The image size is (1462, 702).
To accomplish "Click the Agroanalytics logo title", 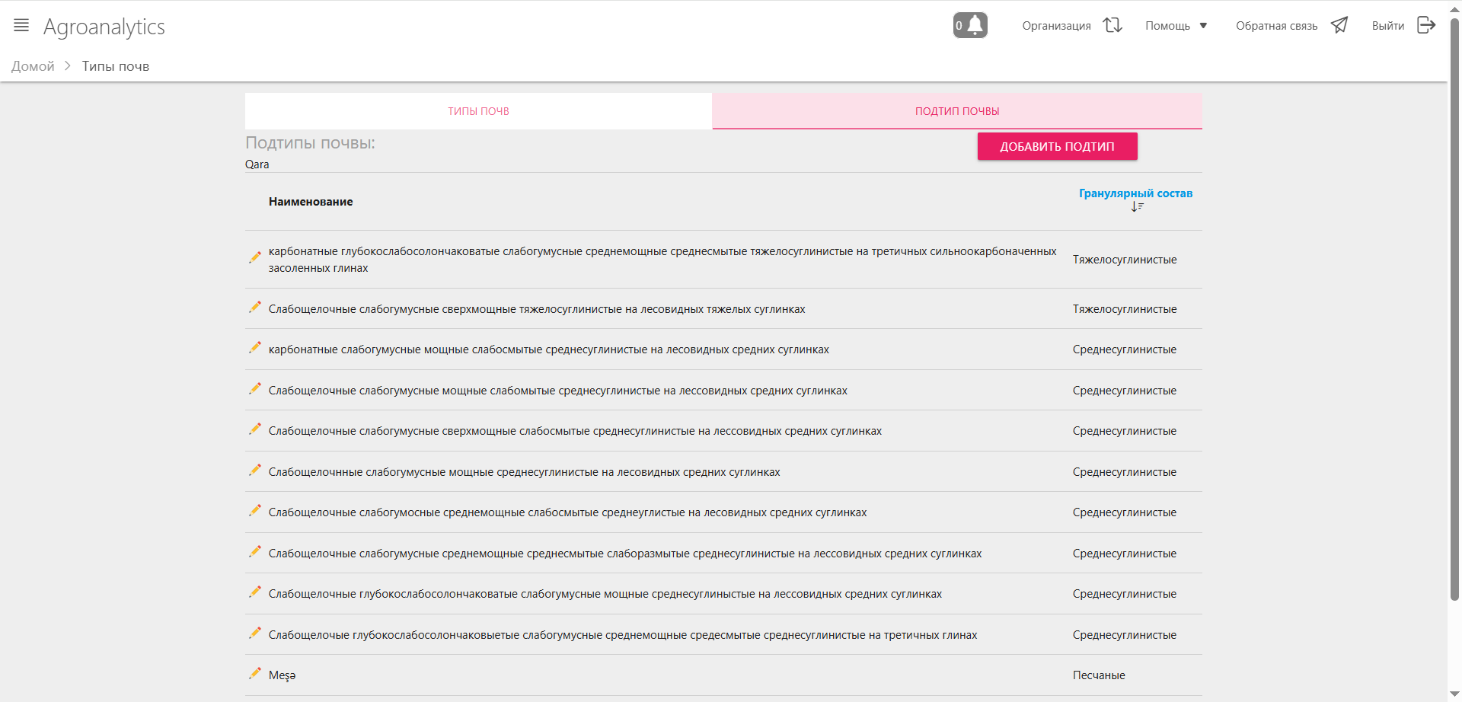I will coord(104,27).
